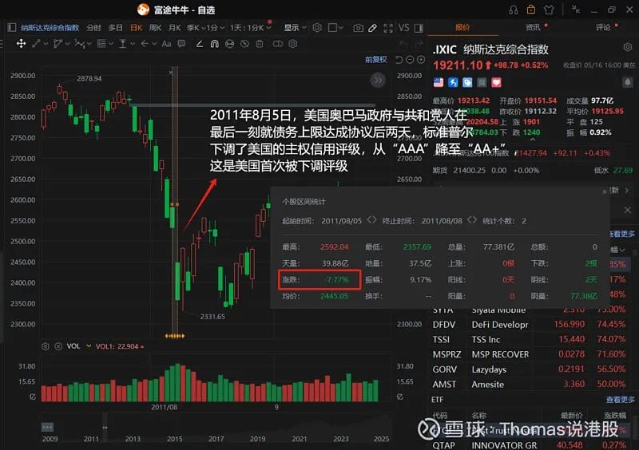Viewport: 639px width, 450px height.
Task: Click the double-arrow expand button on chart
Action: (378, 81)
